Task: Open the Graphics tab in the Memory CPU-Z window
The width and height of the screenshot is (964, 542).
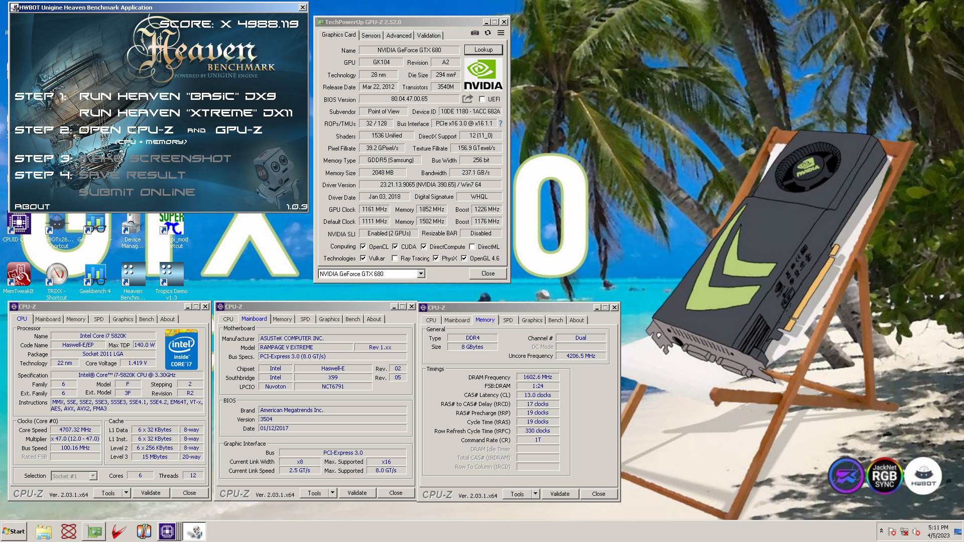Action: [x=532, y=320]
